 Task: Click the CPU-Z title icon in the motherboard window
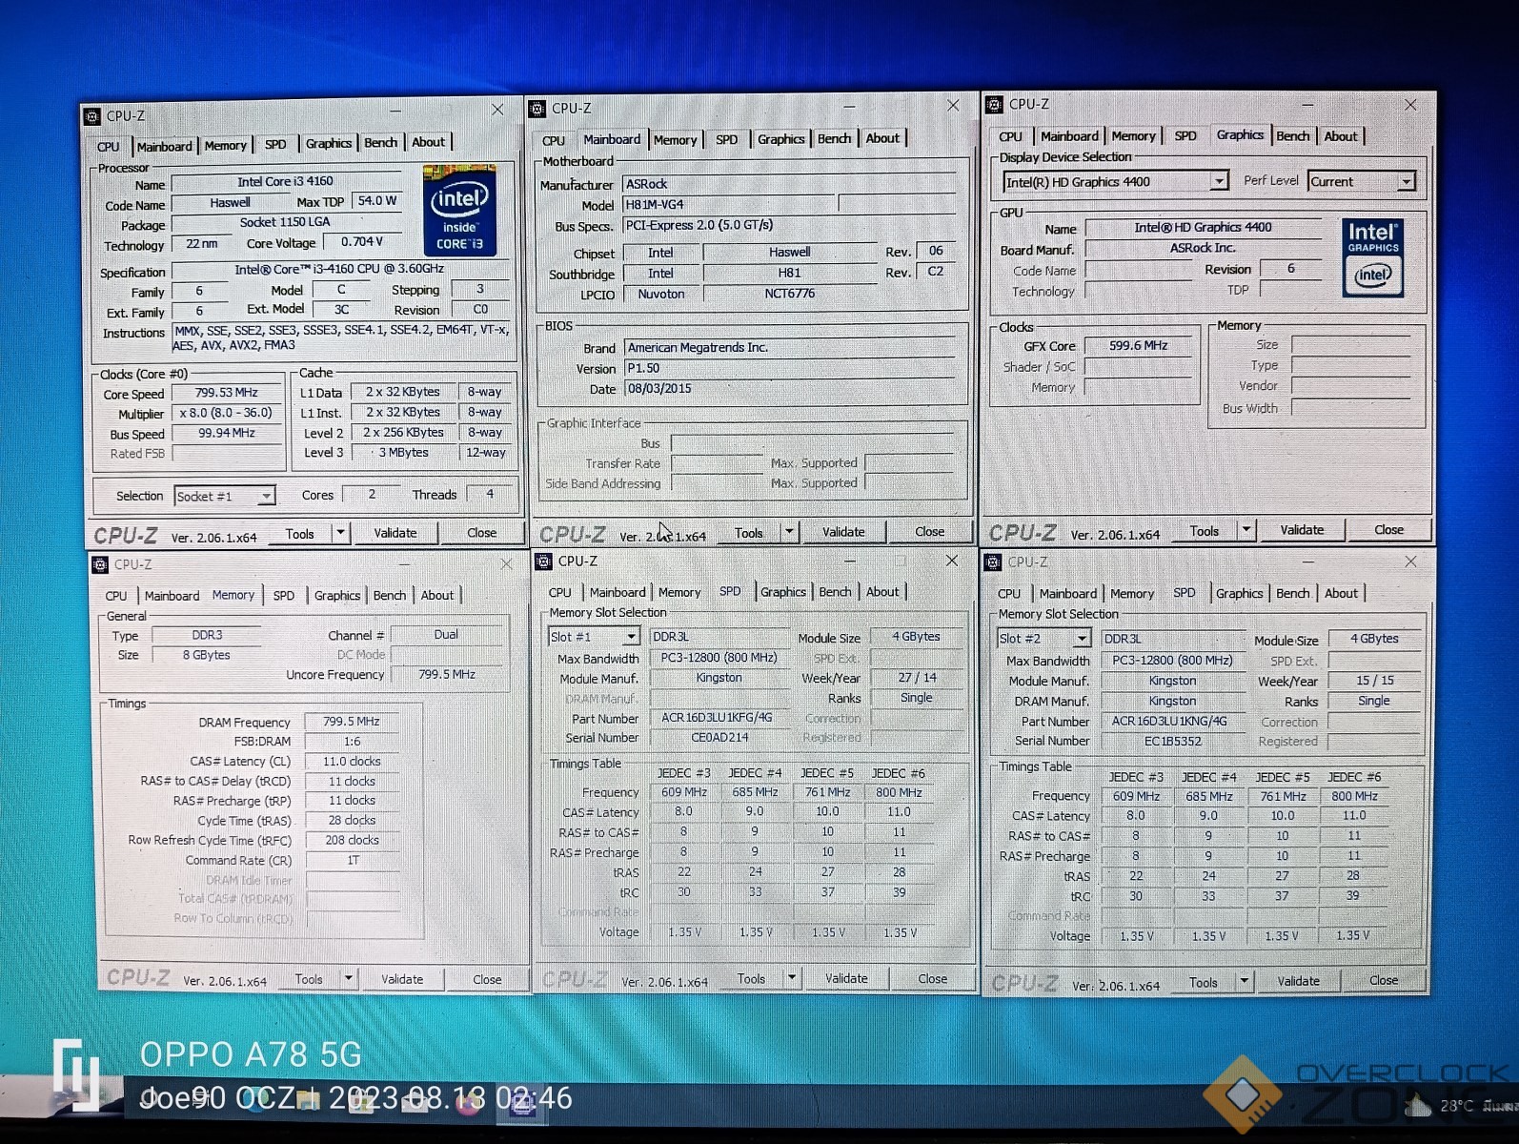[537, 109]
